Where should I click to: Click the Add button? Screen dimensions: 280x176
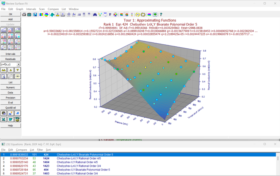tap(10, 19)
